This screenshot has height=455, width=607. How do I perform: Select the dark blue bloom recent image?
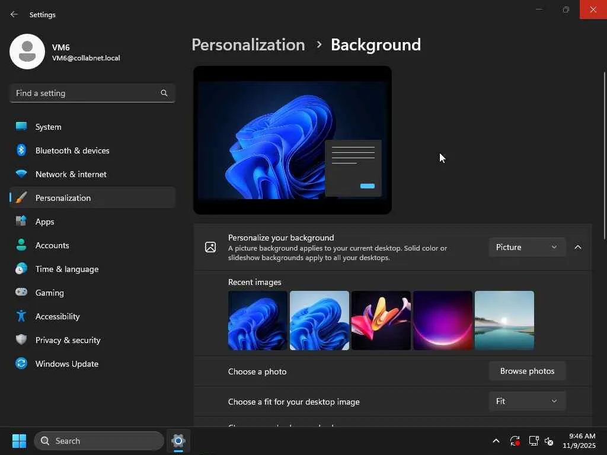coord(257,321)
